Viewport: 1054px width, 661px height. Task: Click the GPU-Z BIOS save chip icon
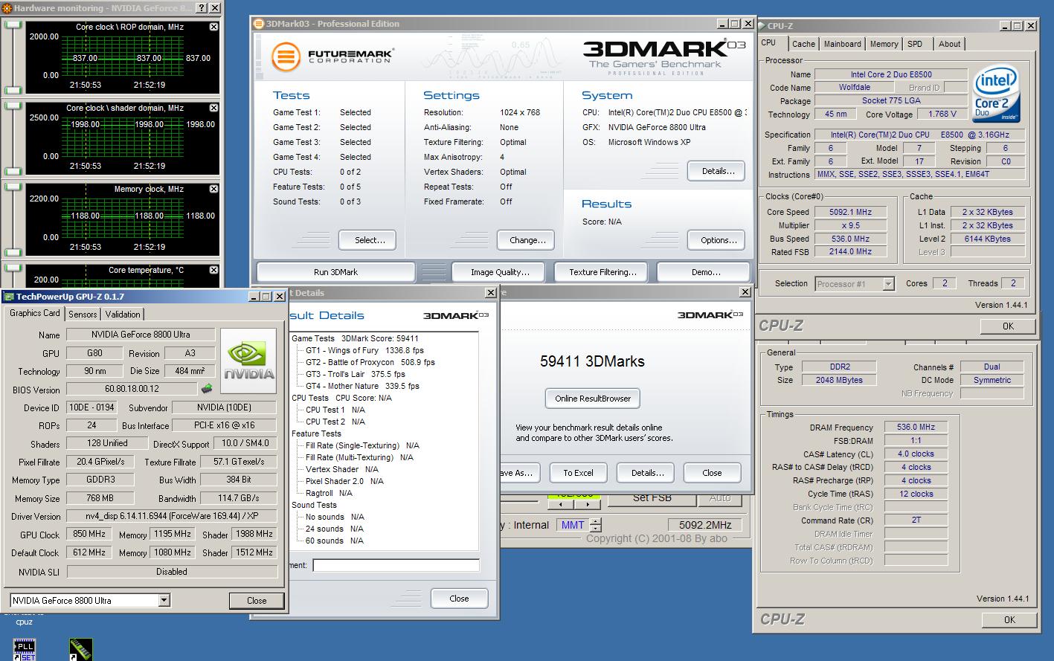coord(207,389)
